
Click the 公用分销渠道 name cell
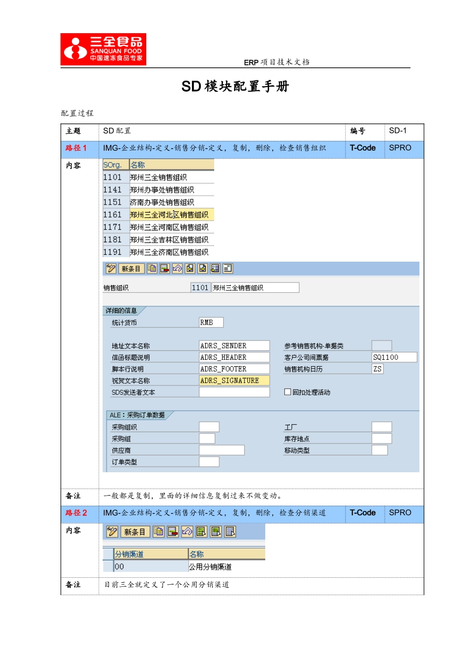click(x=227, y=566)
